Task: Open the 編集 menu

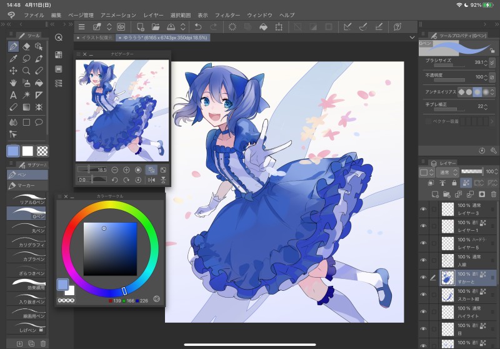Action: click(x=56, y=15)
